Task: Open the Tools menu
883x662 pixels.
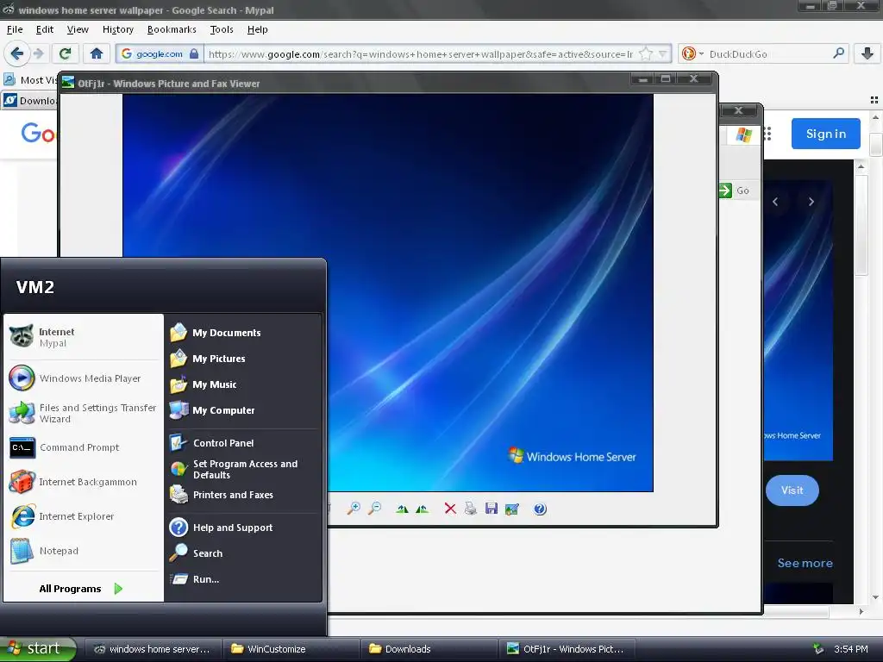Action: (x=222, y=29)
